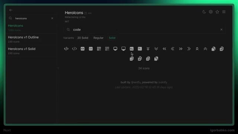
Task: Pick the second command-line terminal icon
Action: point(140,49)
